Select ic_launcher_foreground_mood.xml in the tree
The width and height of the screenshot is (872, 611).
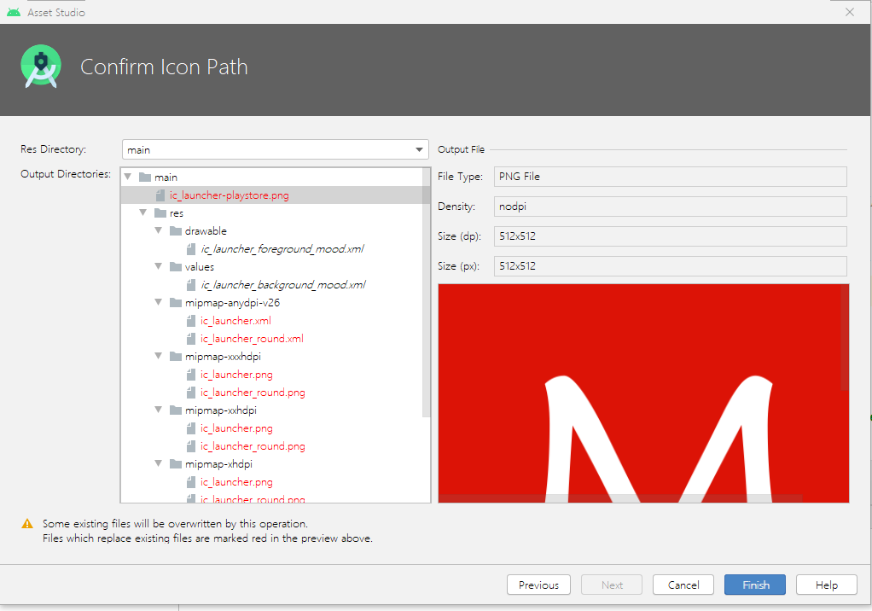coord(283,249)
